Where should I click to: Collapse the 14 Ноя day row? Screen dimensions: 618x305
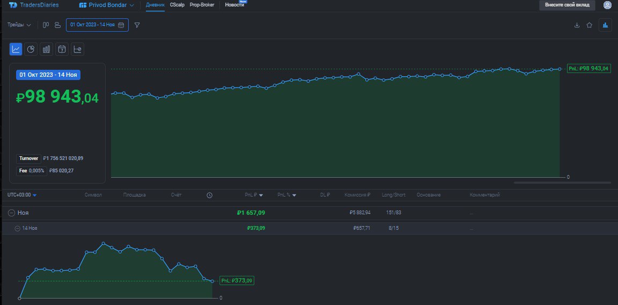pyautogui.click(x=17, y=228)
